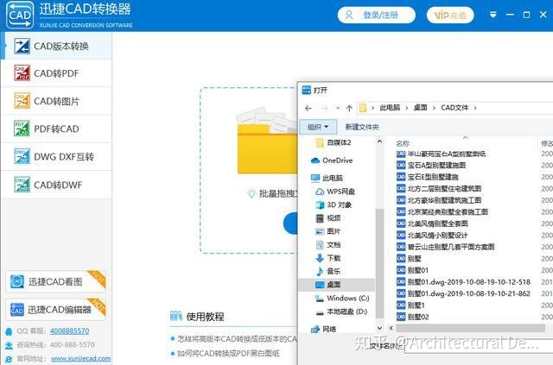Click the VIP充值 button

click(x=449, y=16)
